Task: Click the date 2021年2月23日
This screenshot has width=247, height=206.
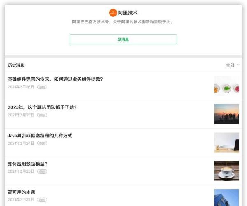Action: click(x=21, y=171)
